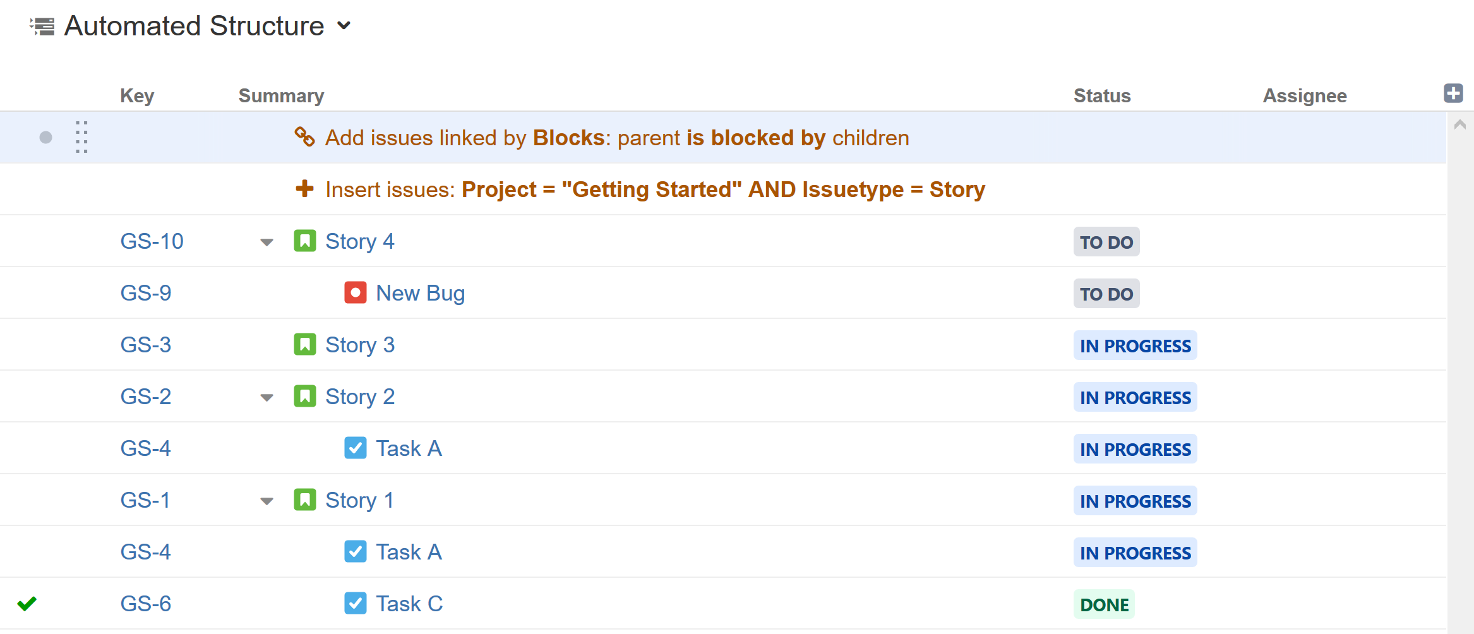Click the IN PROGRESS status badge for Story 1
This screenshot has width=1474, height=634.
point(1135,500)
